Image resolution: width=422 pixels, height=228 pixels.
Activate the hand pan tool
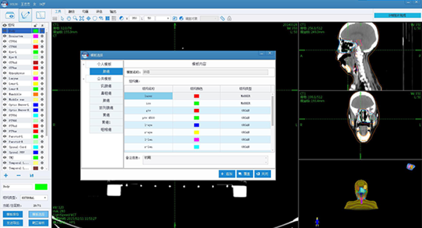69,19
